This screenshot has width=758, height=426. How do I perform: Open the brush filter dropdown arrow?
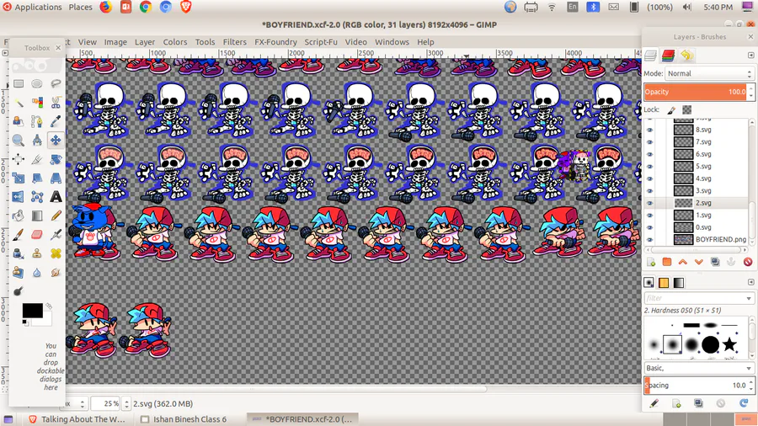(749, 298)
